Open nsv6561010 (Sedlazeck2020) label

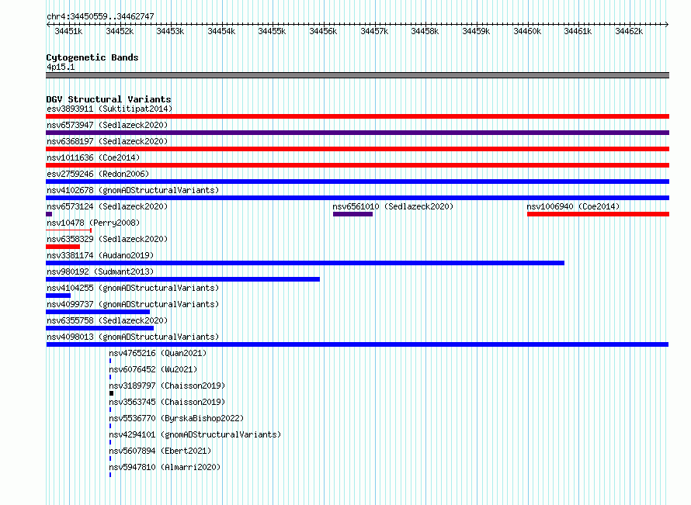[393, 206]
